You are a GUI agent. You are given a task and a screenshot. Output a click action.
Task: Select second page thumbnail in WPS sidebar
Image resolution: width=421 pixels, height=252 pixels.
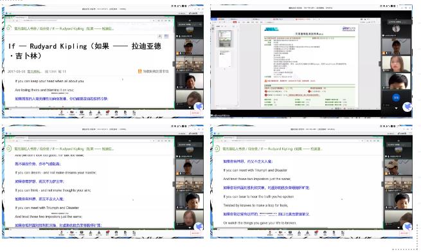click(224, 59)
